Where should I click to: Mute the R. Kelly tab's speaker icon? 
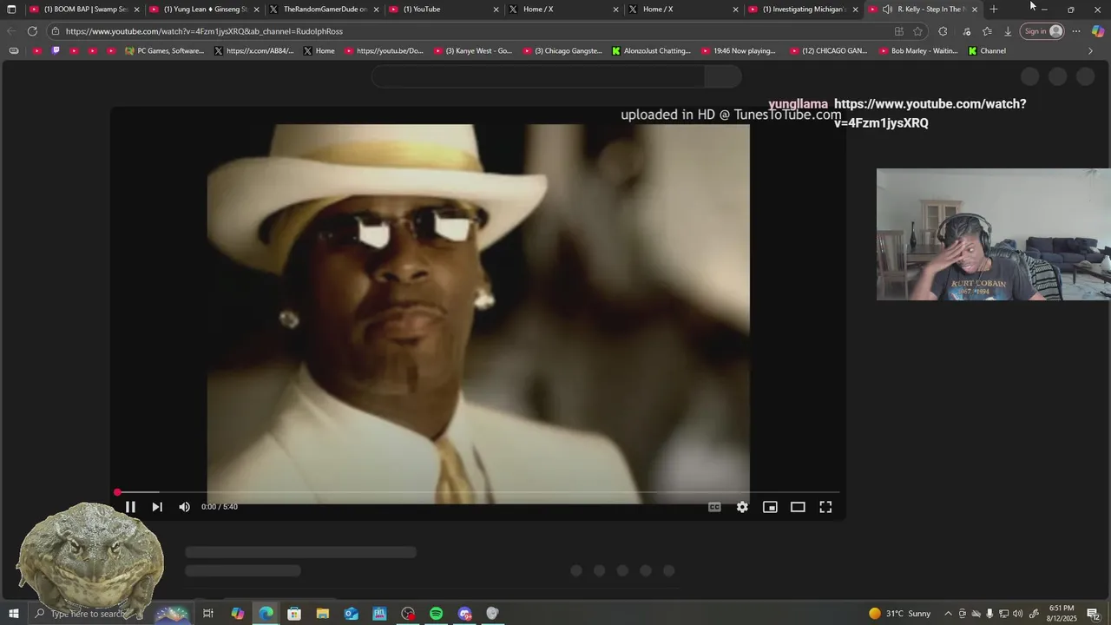pos(887,10)
